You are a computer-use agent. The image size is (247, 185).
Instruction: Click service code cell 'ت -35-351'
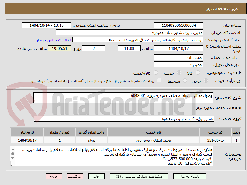click(x=216, y=140)
